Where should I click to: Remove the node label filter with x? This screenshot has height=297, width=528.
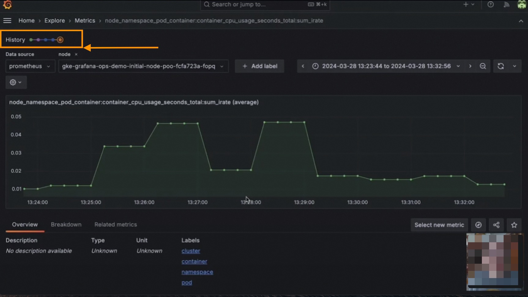(x=76, y=54)
